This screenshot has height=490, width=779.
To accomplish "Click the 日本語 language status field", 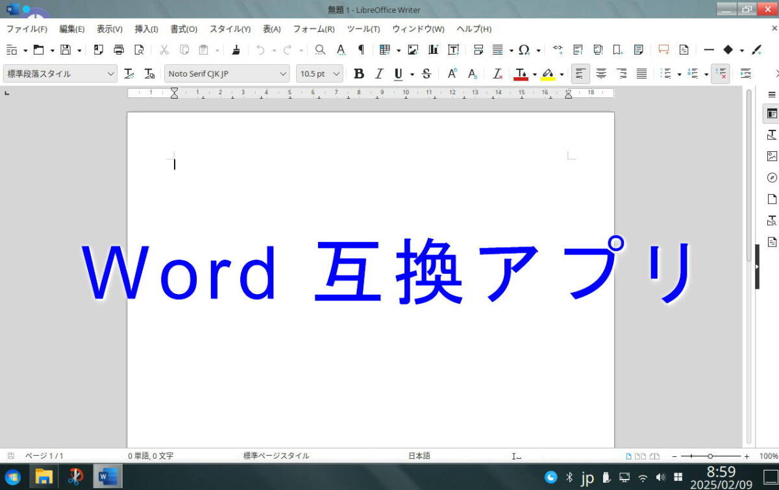I will pos(419,456).
